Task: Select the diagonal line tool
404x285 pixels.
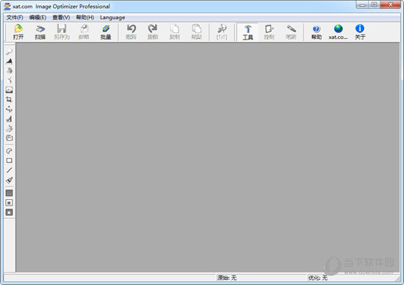Action: [x=10, y=170]
